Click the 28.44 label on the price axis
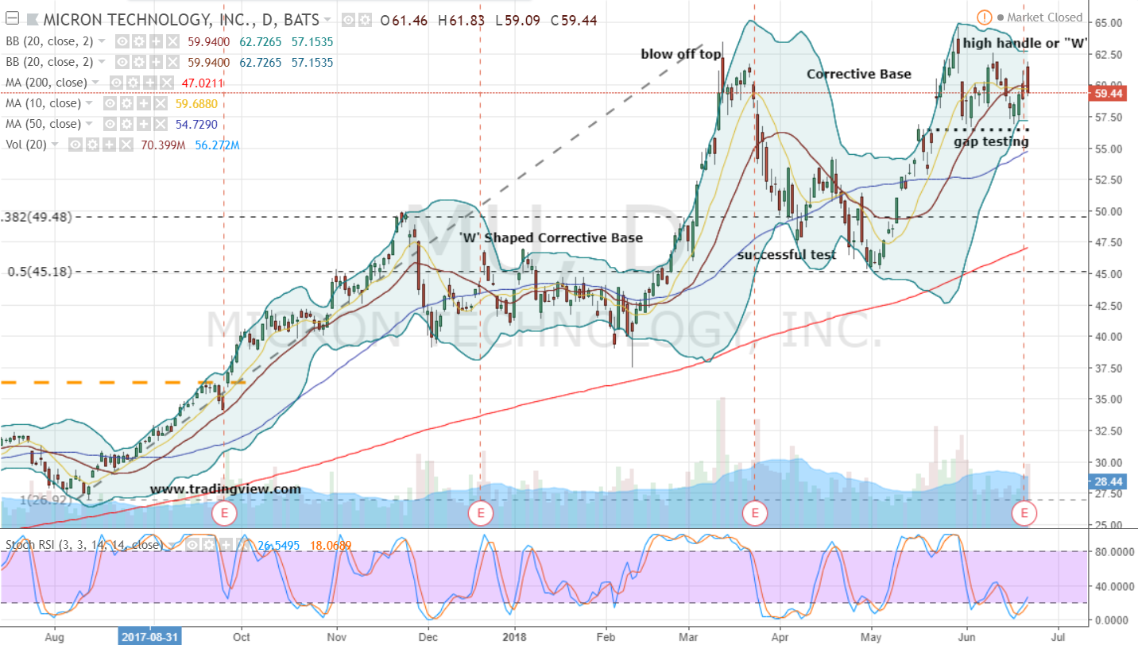The image size is (1138, 645). coord(1107,481)
